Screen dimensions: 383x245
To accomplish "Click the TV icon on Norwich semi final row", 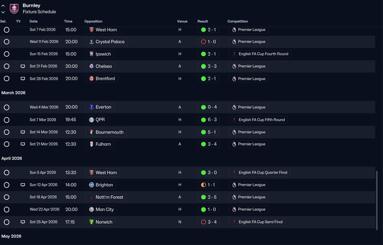I will click(23, 222).
